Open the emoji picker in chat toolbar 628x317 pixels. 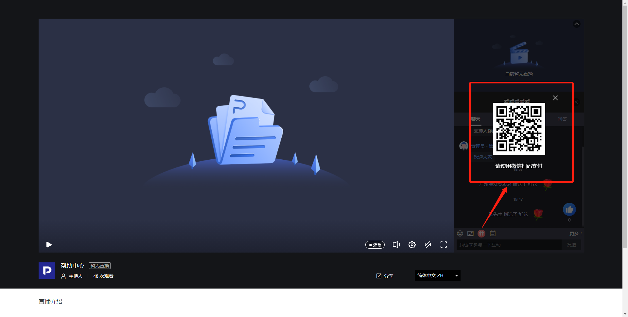coord(460,234)
